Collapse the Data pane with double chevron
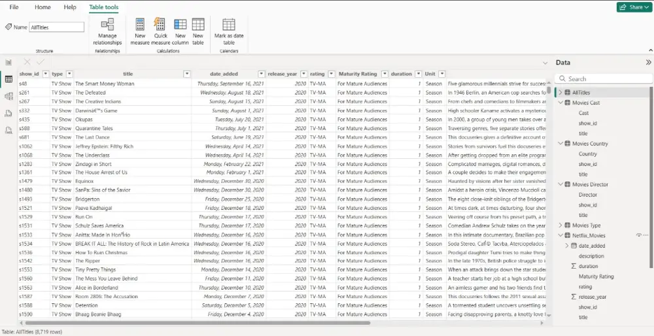This screenshot has width=654, height=336. (x=648, y=62)
